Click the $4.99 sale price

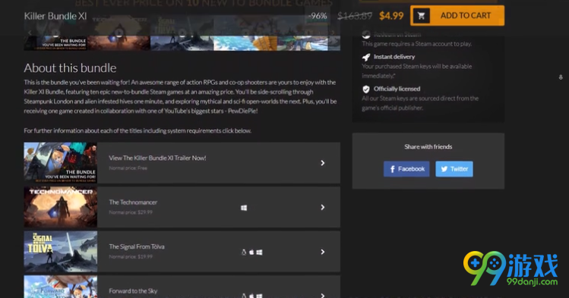pyautogui.click(x=391, y=16)
